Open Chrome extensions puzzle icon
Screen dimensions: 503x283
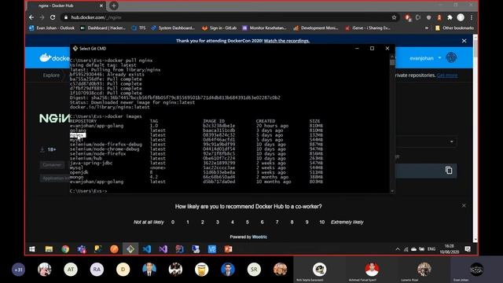pyautogui.click(x=450, y=17)
